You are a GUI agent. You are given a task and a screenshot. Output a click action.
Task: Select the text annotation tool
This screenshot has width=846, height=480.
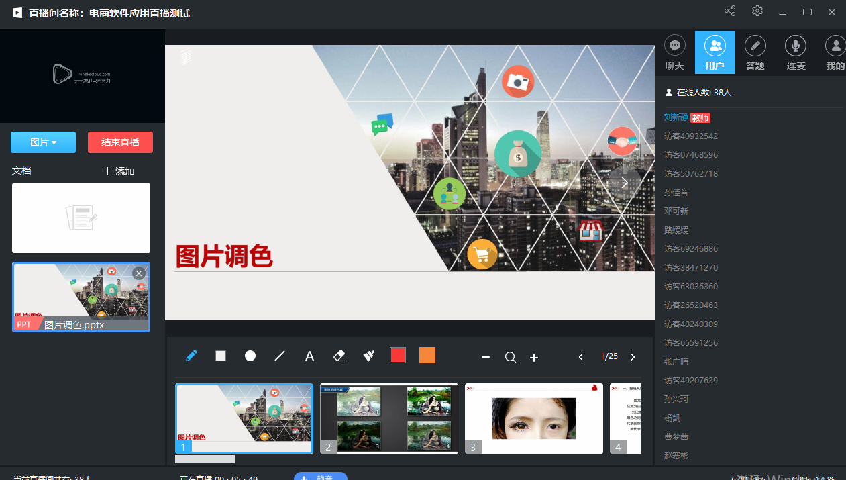[309, 356]
